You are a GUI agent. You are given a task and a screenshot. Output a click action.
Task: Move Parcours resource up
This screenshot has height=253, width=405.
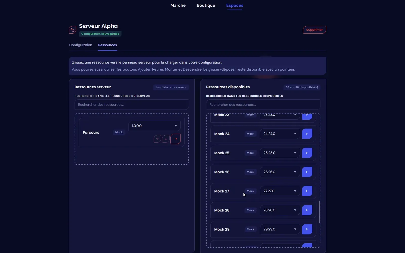157,139
